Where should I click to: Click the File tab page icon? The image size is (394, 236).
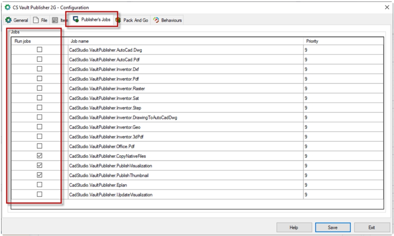(x=36, y=20)
